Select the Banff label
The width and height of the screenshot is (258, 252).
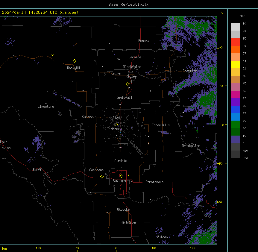click(x=37, y=170)
